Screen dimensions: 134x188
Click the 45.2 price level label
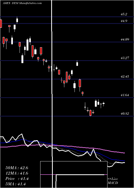tap(124, 14)
